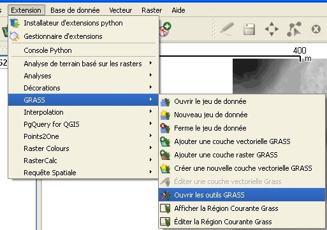Open the Raster menu in menu bar
The width and height of the screenshot is (327, 230).
click(x=152, y=10)
